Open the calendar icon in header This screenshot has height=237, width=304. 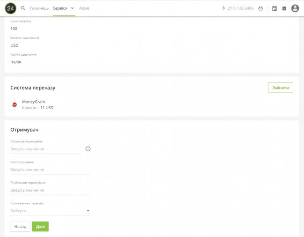[x=275, y=8]
